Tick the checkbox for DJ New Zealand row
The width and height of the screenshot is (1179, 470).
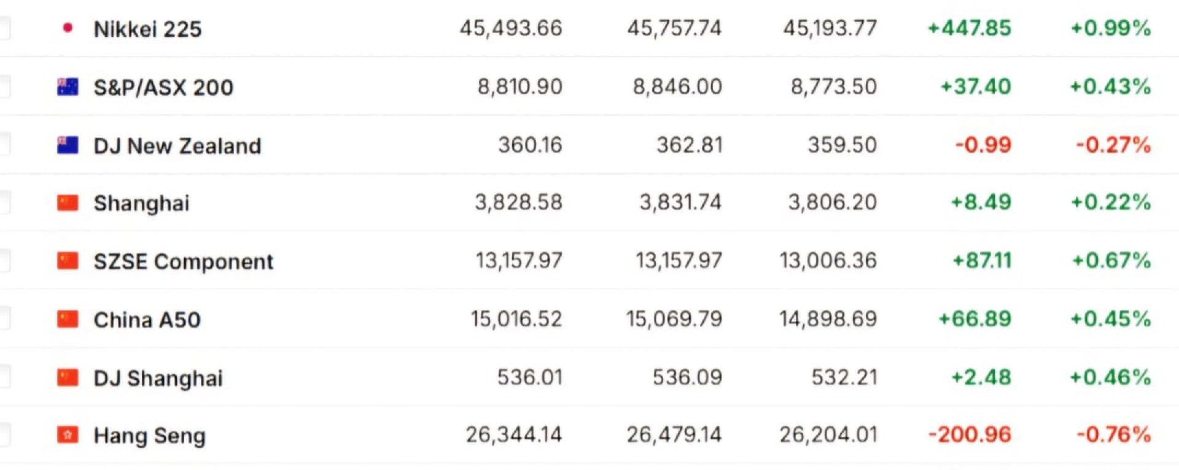point(4,145)
